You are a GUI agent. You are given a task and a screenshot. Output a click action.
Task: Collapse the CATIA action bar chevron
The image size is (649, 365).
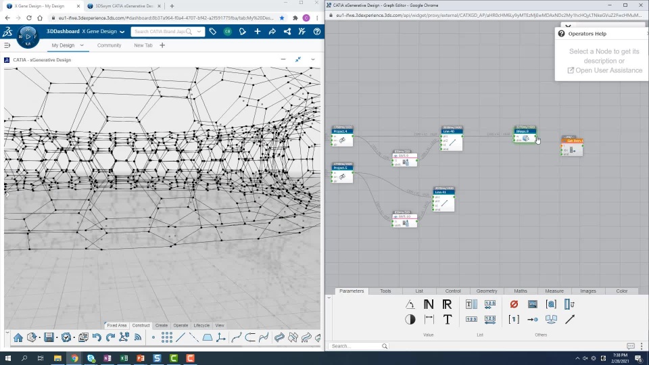[x=7, y=332]
